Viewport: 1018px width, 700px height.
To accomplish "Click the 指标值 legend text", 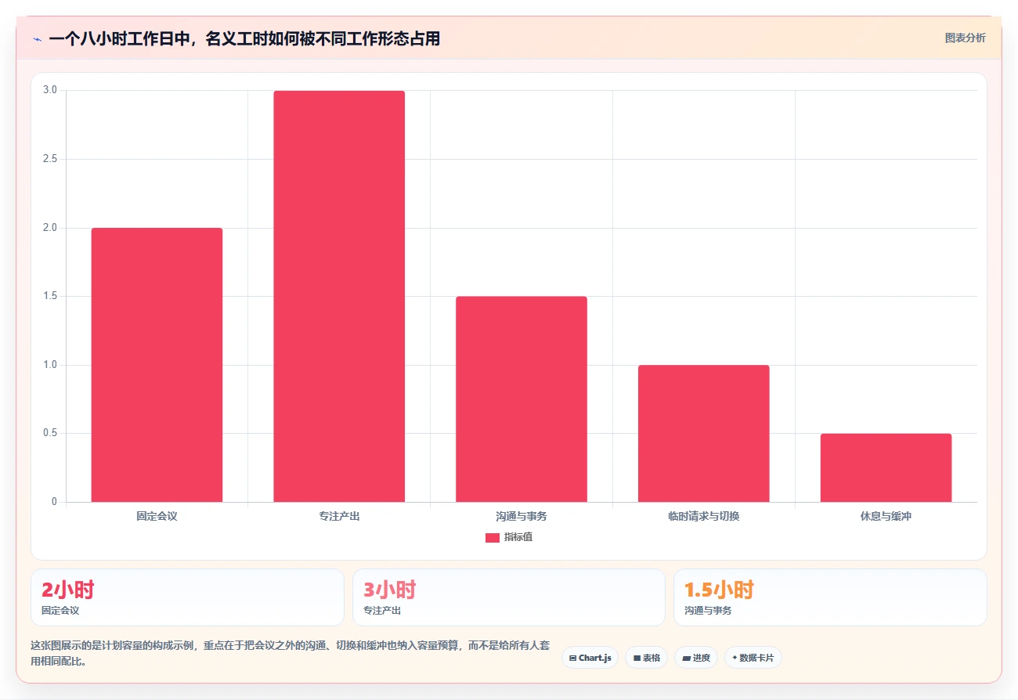I will tap(518, 537).
